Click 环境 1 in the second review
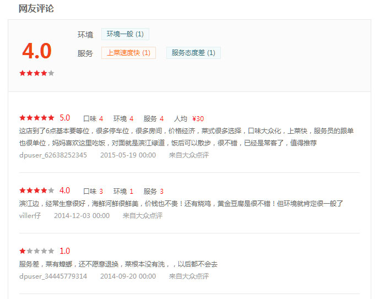 point(123,191)
